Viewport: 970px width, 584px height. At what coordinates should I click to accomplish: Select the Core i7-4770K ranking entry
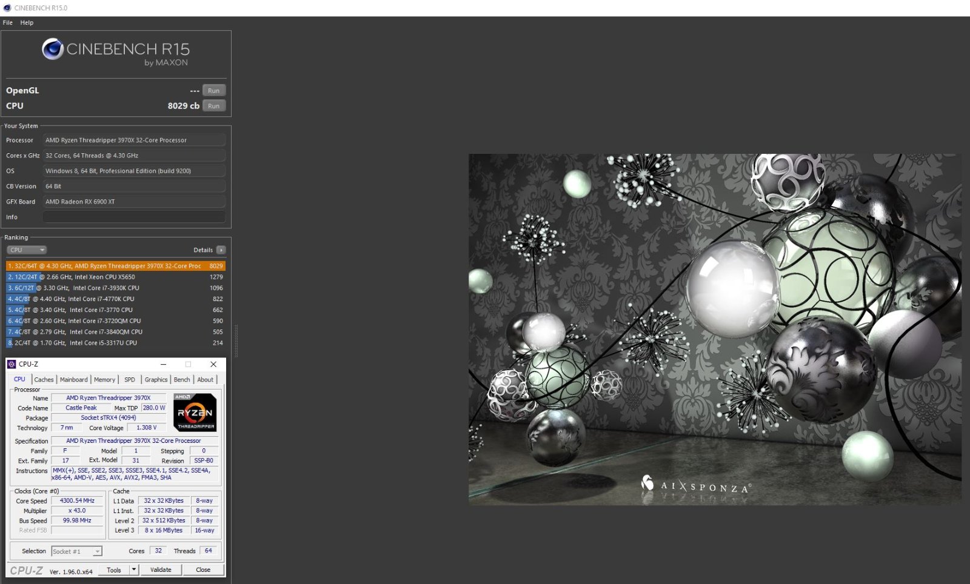coord(115,299)
